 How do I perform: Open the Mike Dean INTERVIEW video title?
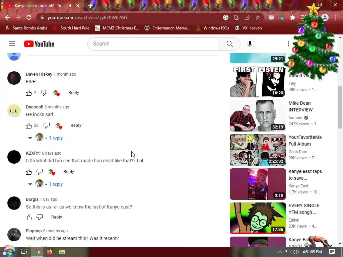pyautogui.click(x=300, y=106)
